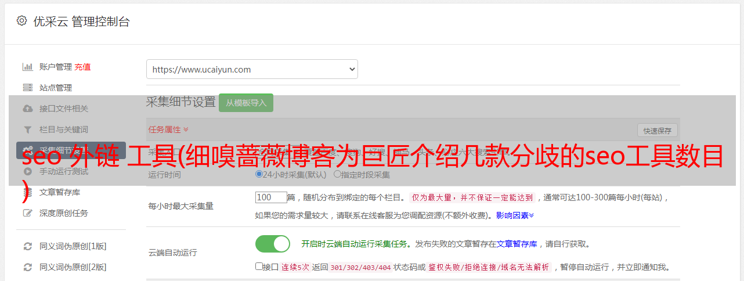Click the refresh icon for 同义词伪原创[2版]
Image resolution: width=744 pixels, height=281 pixels.
point(27,267)
